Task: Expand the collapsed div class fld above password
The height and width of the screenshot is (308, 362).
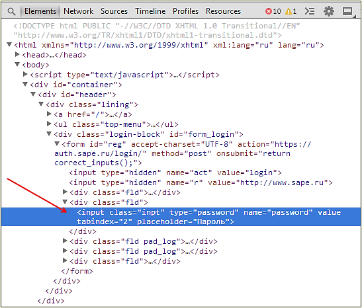Action: [65, 192]
